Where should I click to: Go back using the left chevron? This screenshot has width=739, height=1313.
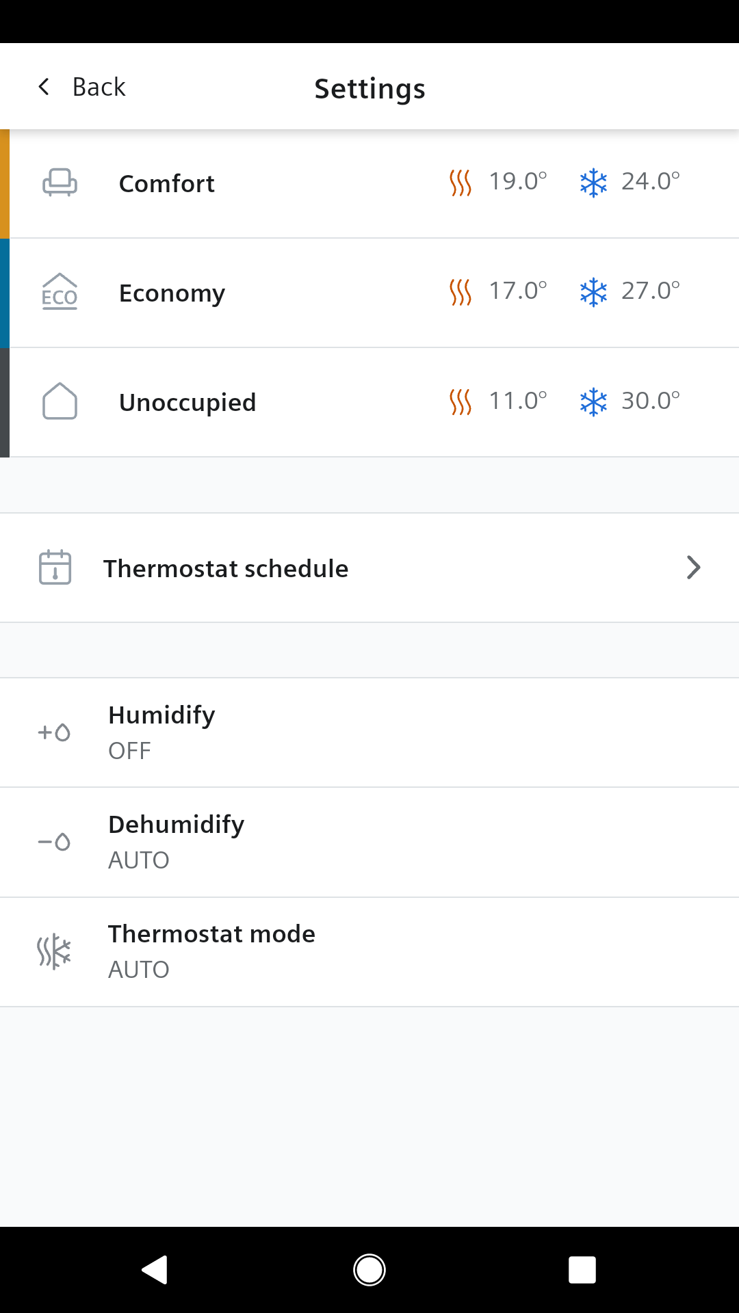pyautogui.click(x=44, y=87)
